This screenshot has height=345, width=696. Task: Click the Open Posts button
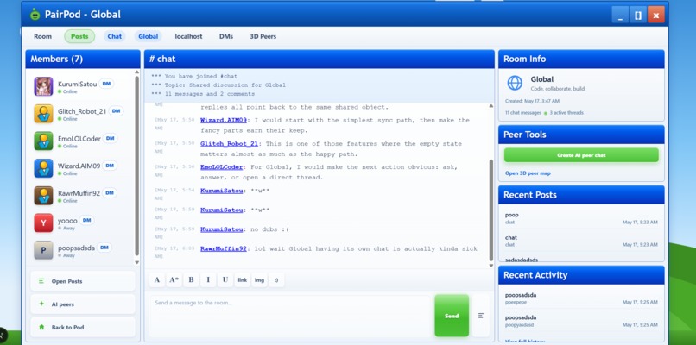[83, 281]
